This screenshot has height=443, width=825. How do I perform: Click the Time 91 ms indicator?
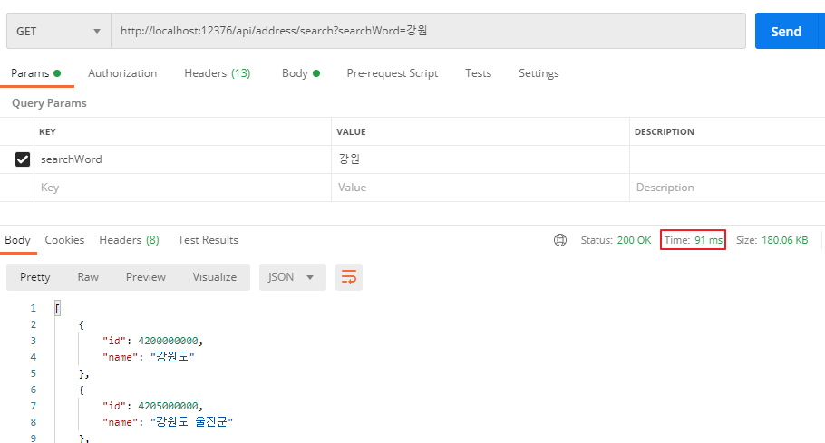(693, 240)
